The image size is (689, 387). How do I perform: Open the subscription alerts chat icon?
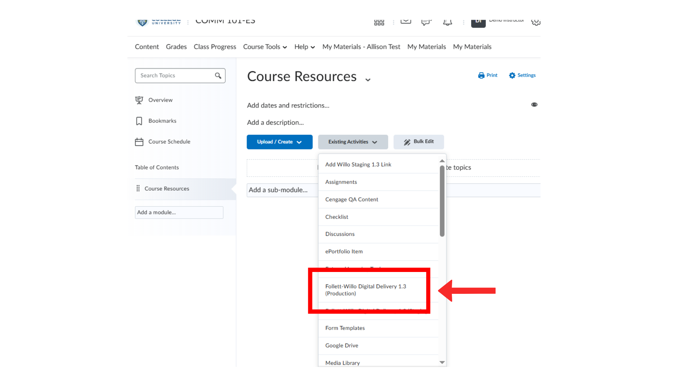coord(426,23)
